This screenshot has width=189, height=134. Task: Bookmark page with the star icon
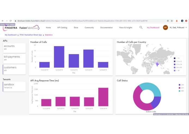(x=172, y=21)
